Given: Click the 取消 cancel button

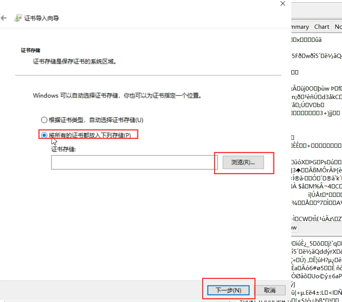Looking at the screenshot, I should [x=270, y=290].
